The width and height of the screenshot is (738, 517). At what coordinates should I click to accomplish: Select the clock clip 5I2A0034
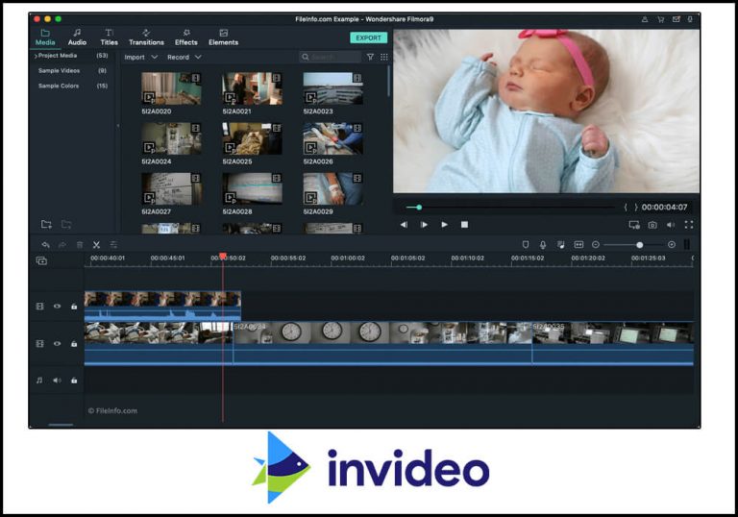point(382,342)
